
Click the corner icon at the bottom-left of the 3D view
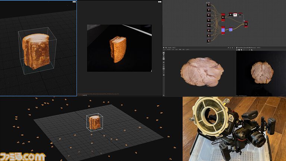pos(164,95)
